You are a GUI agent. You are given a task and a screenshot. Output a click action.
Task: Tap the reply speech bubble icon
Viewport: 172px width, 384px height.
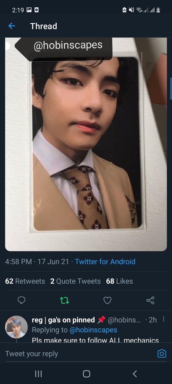click(22, 300)
